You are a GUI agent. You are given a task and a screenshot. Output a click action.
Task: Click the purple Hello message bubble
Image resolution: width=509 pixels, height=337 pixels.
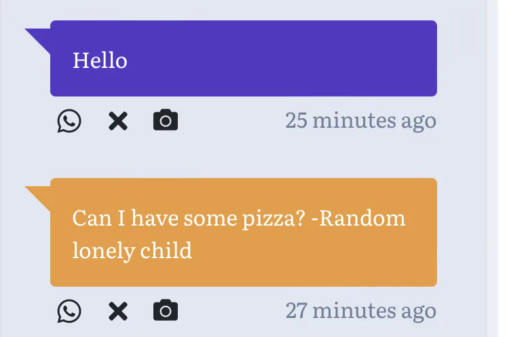point(271,58)
